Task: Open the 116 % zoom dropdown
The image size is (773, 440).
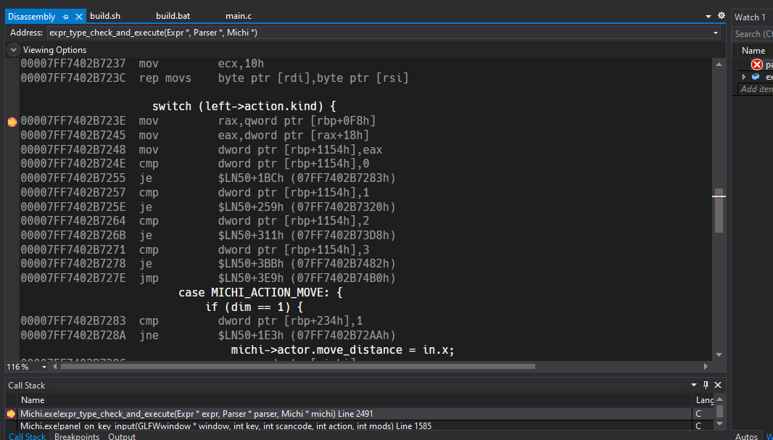Action: coord(44,367)
